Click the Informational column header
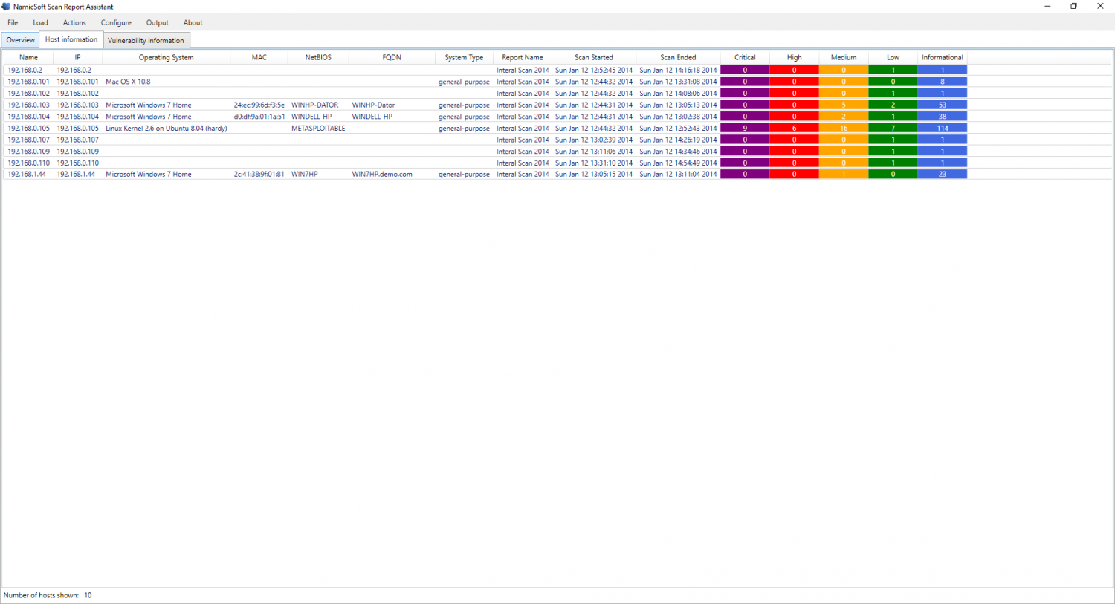Image resolution: width=1115 pixels, height=604 pixels. (x=942, y=57)
